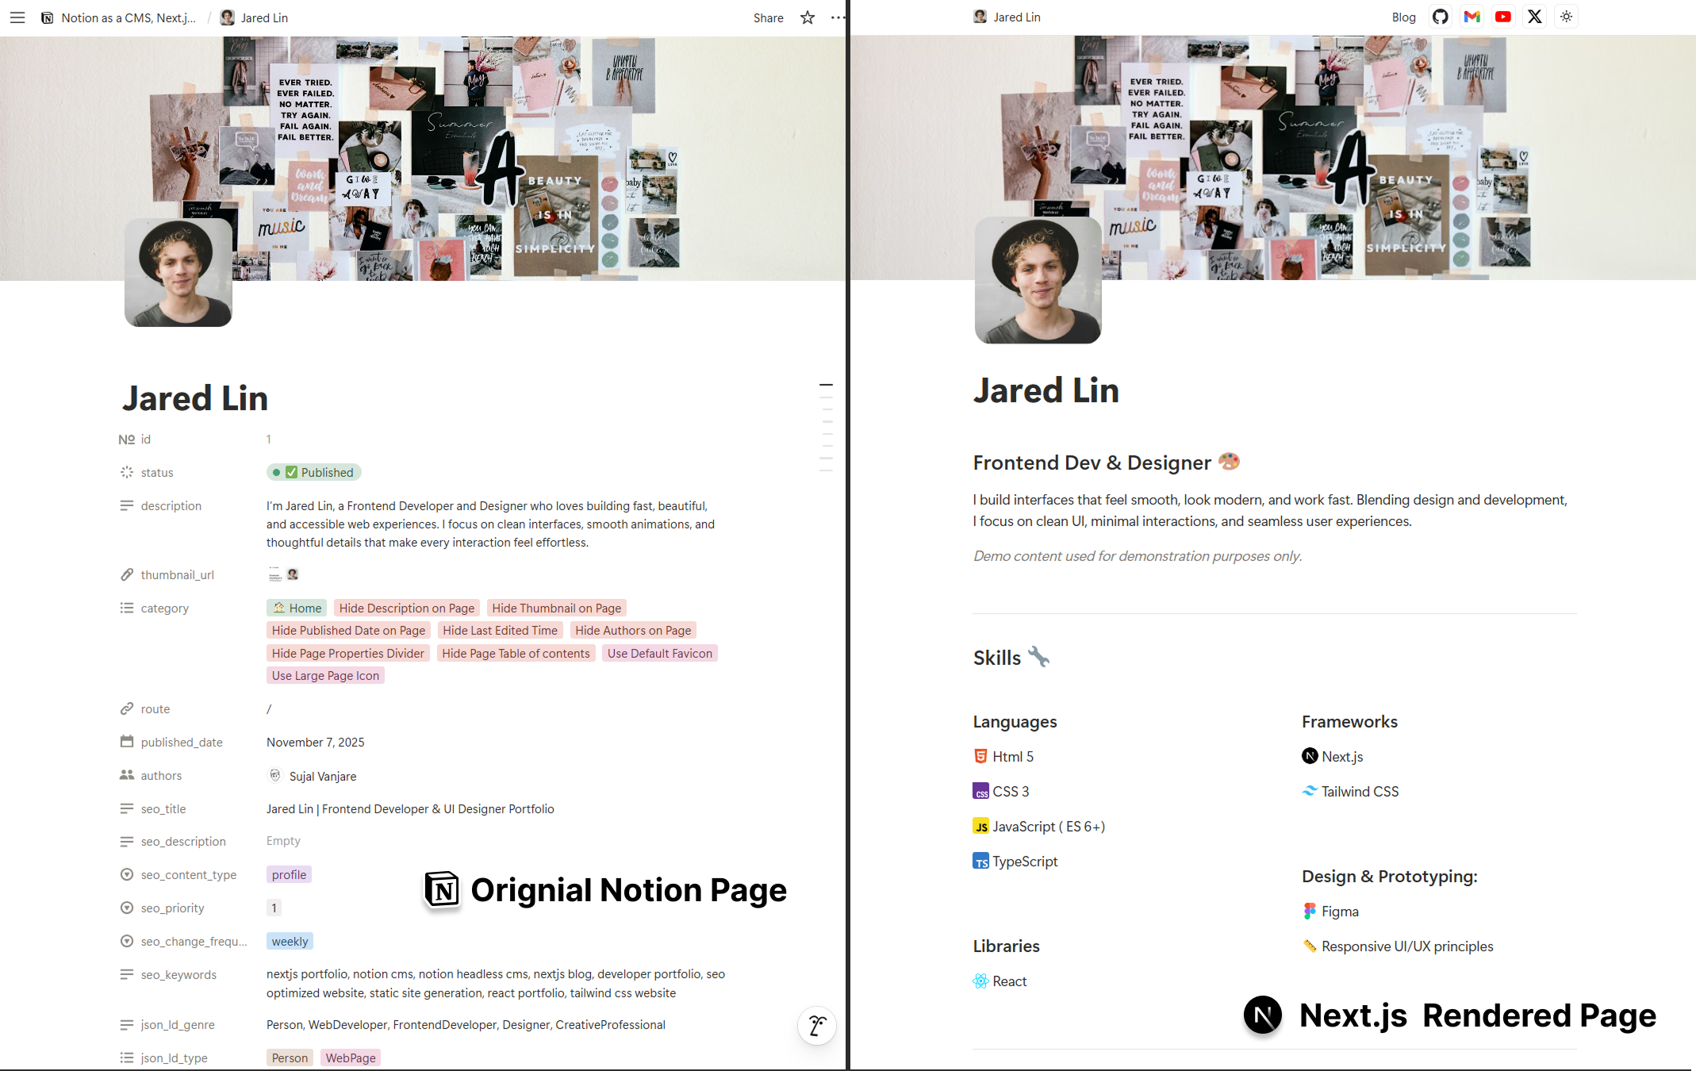Open the Notion sidebar hamburger menu

pos(17,17)
